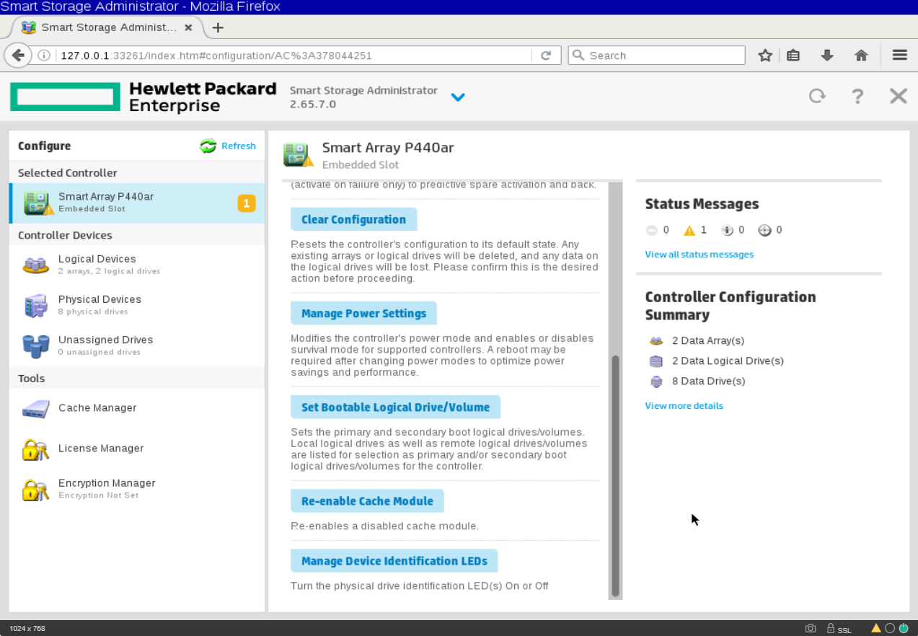Open View all status messages link
This screenshot has width=918, height=636.
coord(699,255)
